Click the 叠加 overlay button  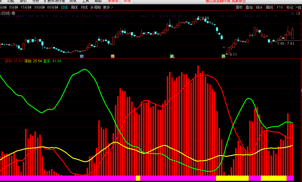click(249, 7)
